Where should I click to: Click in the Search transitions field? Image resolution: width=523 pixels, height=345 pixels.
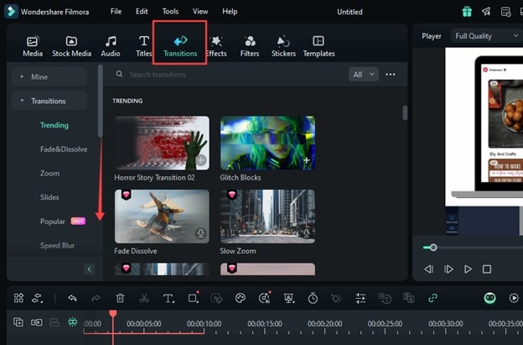tap(227, 75)
